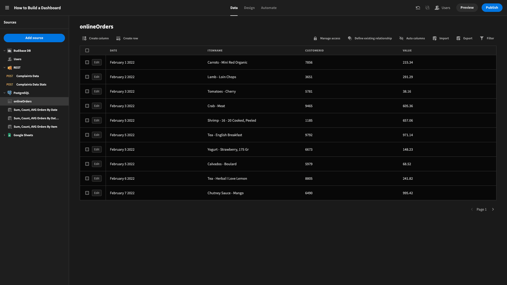Expand the Budibase DB source tree
This screenshot has width=507, height=285.
4,50
